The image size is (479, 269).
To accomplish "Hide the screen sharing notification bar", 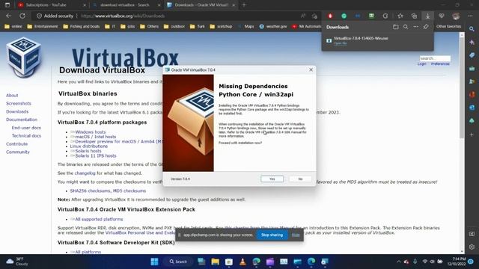I will tap(296, 235).
